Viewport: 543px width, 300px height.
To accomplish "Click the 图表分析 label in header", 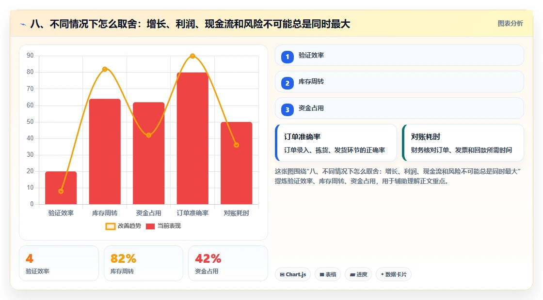I will pos(510,24).
